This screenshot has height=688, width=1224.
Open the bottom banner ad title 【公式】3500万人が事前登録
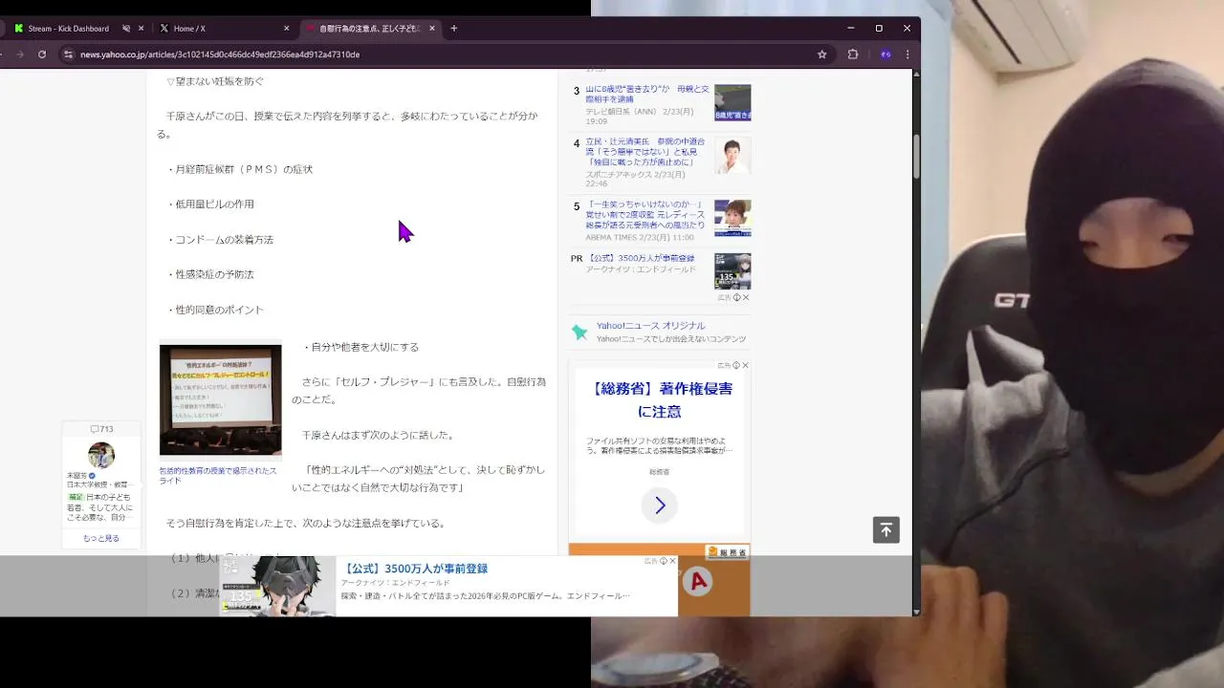pos(417,569)
